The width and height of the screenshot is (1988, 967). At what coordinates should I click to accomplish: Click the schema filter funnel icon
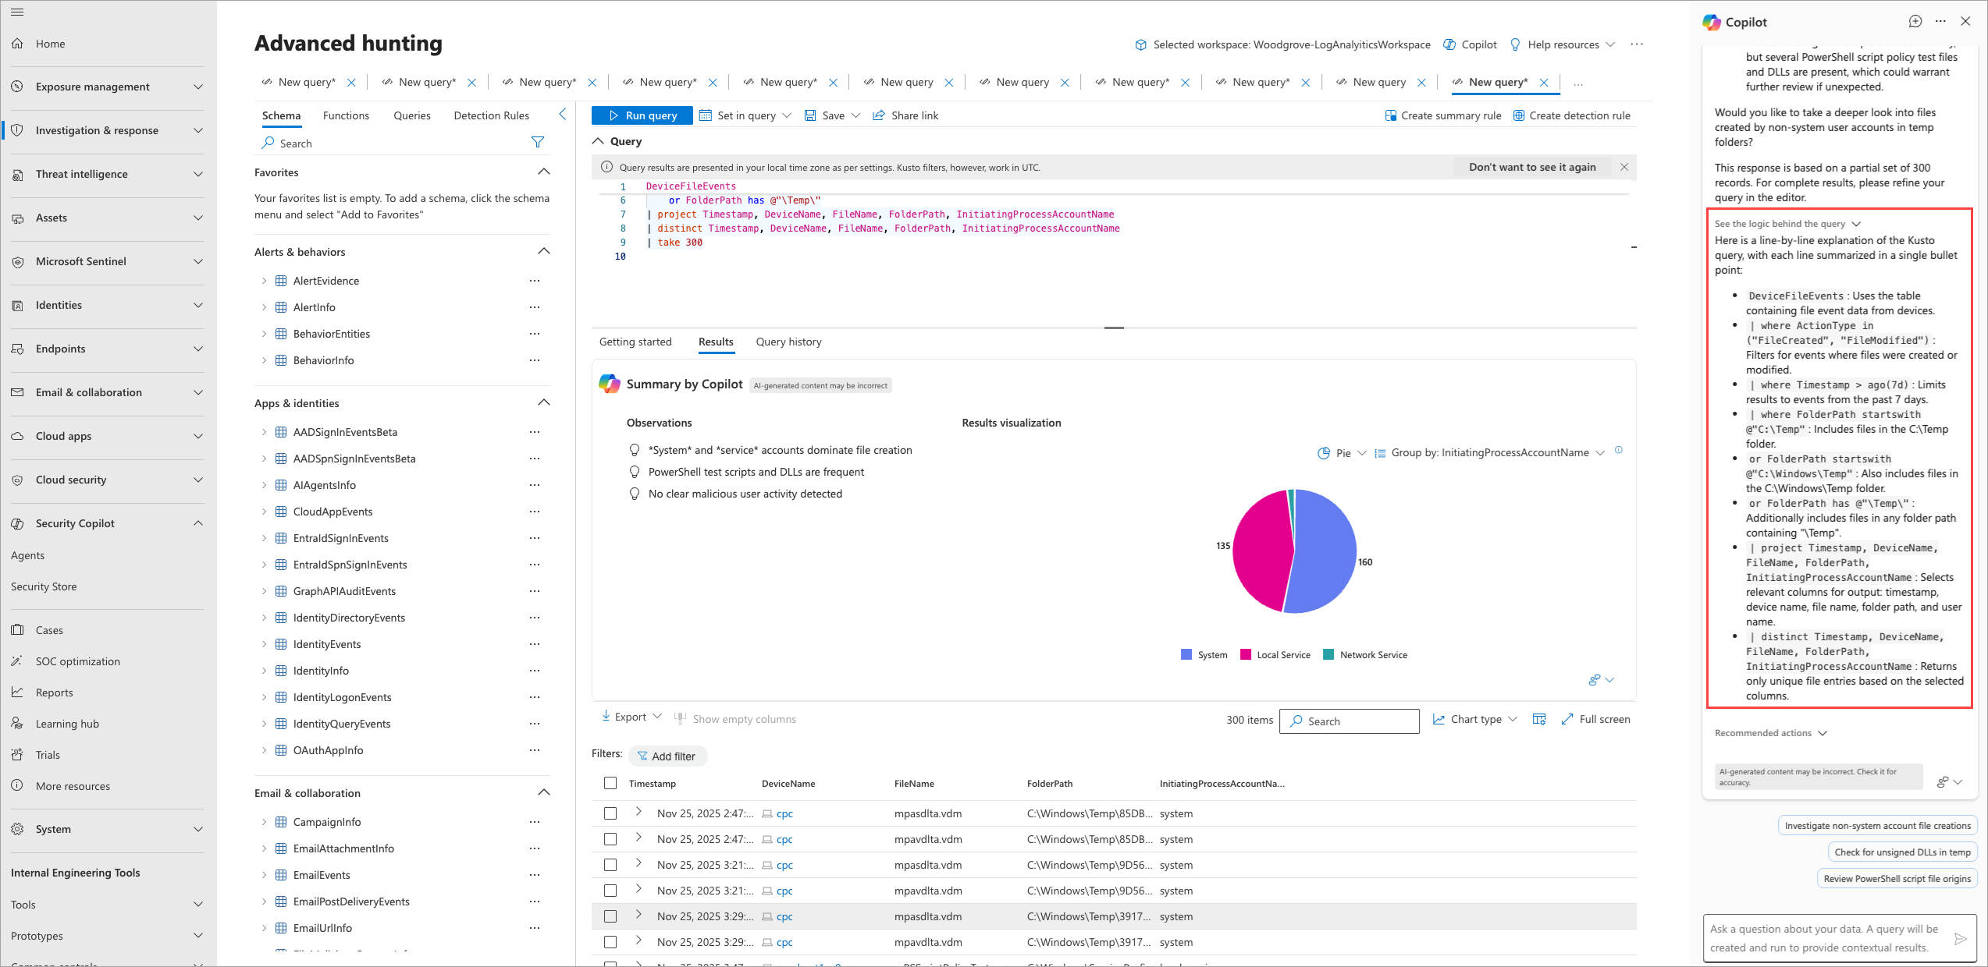click(537, 143)
